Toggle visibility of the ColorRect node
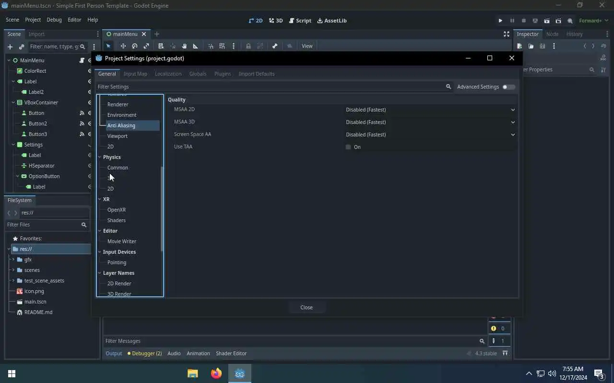This screenshot has width=614, height=383. pyautogui.click(x=90, y=71)
